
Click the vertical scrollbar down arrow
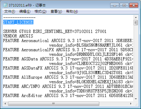pos(136,99)
